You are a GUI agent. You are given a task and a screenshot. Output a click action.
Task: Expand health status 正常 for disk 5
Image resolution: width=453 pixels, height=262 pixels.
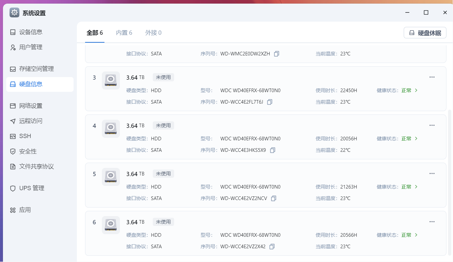(410, 187)
